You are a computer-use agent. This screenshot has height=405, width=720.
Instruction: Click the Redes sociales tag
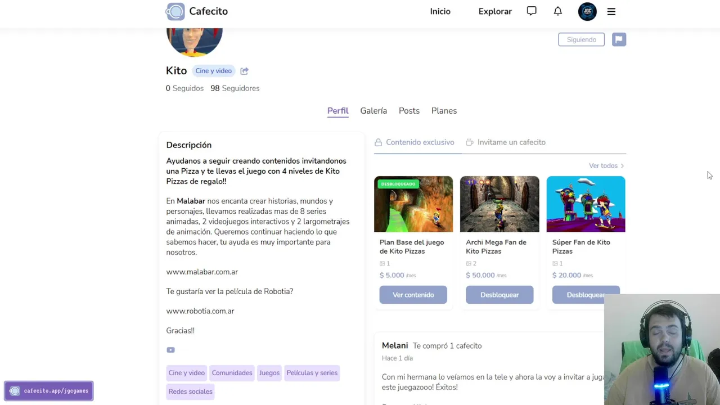click(x=191, y=391)
